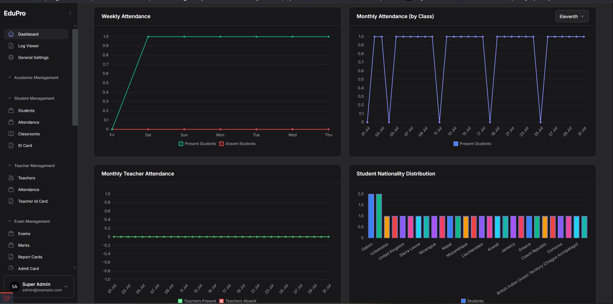Screen dimensions: 613x304
Task: Collapse the sidebar using the arrow
Action: click(x=70, y=13)
